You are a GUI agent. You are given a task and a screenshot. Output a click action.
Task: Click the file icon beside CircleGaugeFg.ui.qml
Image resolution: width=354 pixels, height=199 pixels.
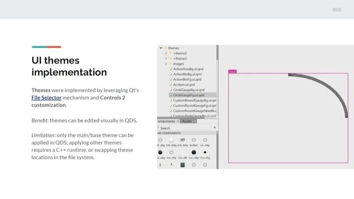pos(171,95)
